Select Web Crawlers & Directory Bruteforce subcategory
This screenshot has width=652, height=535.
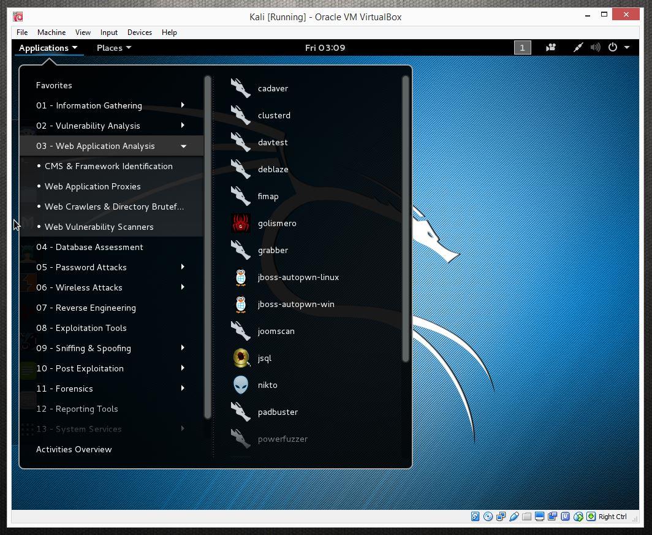click(x=112, y=207)
